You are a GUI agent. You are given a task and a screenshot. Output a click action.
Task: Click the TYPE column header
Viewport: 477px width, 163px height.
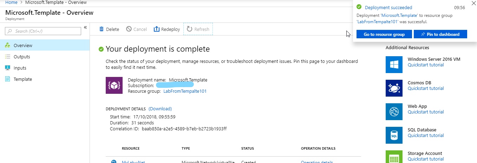(x=186, y=149)
